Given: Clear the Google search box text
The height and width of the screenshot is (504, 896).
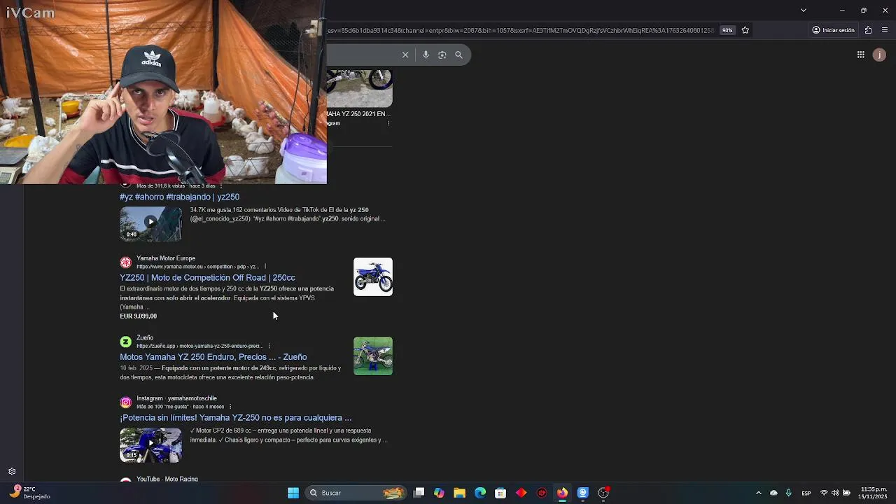Looking at the screenshot, I should point(405,55).
